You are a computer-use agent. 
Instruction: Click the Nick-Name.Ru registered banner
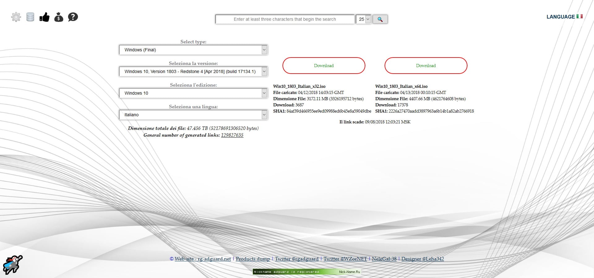(x=307, y=272)
